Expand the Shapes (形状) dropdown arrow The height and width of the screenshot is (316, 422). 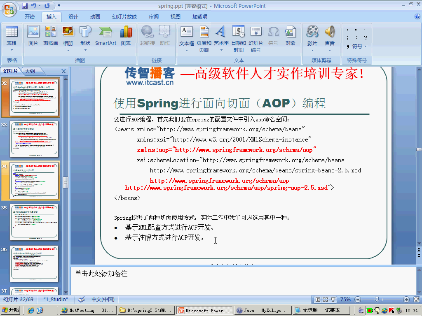click(85, 50)
